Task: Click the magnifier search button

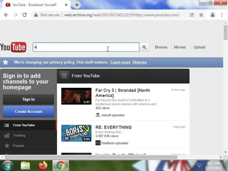Action: point(144,47)
